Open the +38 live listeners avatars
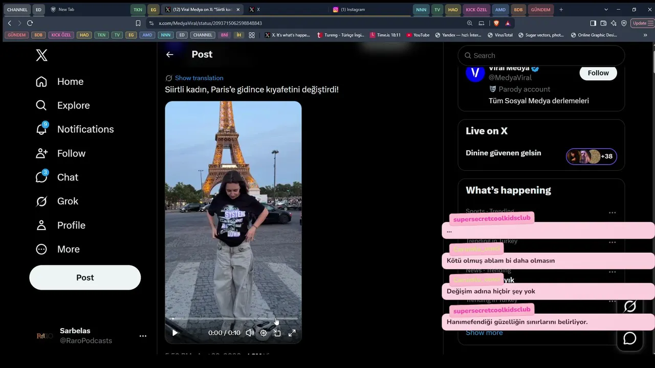The width and height of the screenshot is (655, 368). coord(592,156)
